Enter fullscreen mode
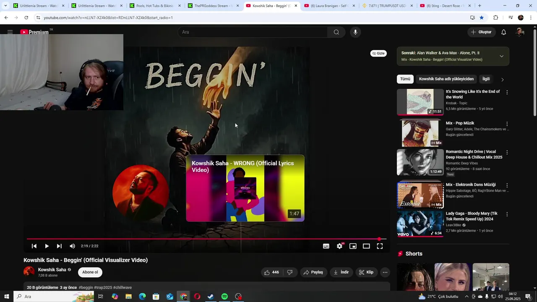Screen dimensions: 537x302 pyautogui.click(x=380, y=246)
